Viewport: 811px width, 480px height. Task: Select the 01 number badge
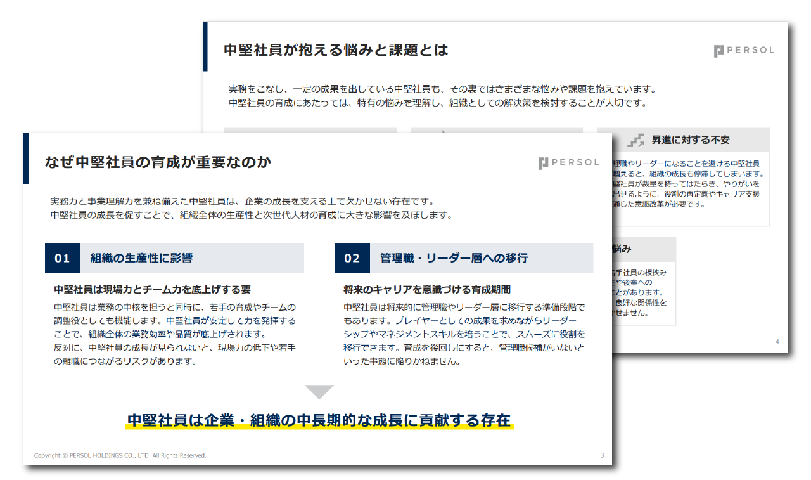point(62,258)
